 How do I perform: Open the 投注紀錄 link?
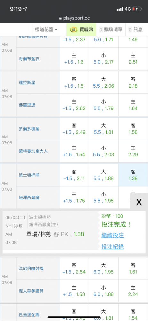click(113, 247)
